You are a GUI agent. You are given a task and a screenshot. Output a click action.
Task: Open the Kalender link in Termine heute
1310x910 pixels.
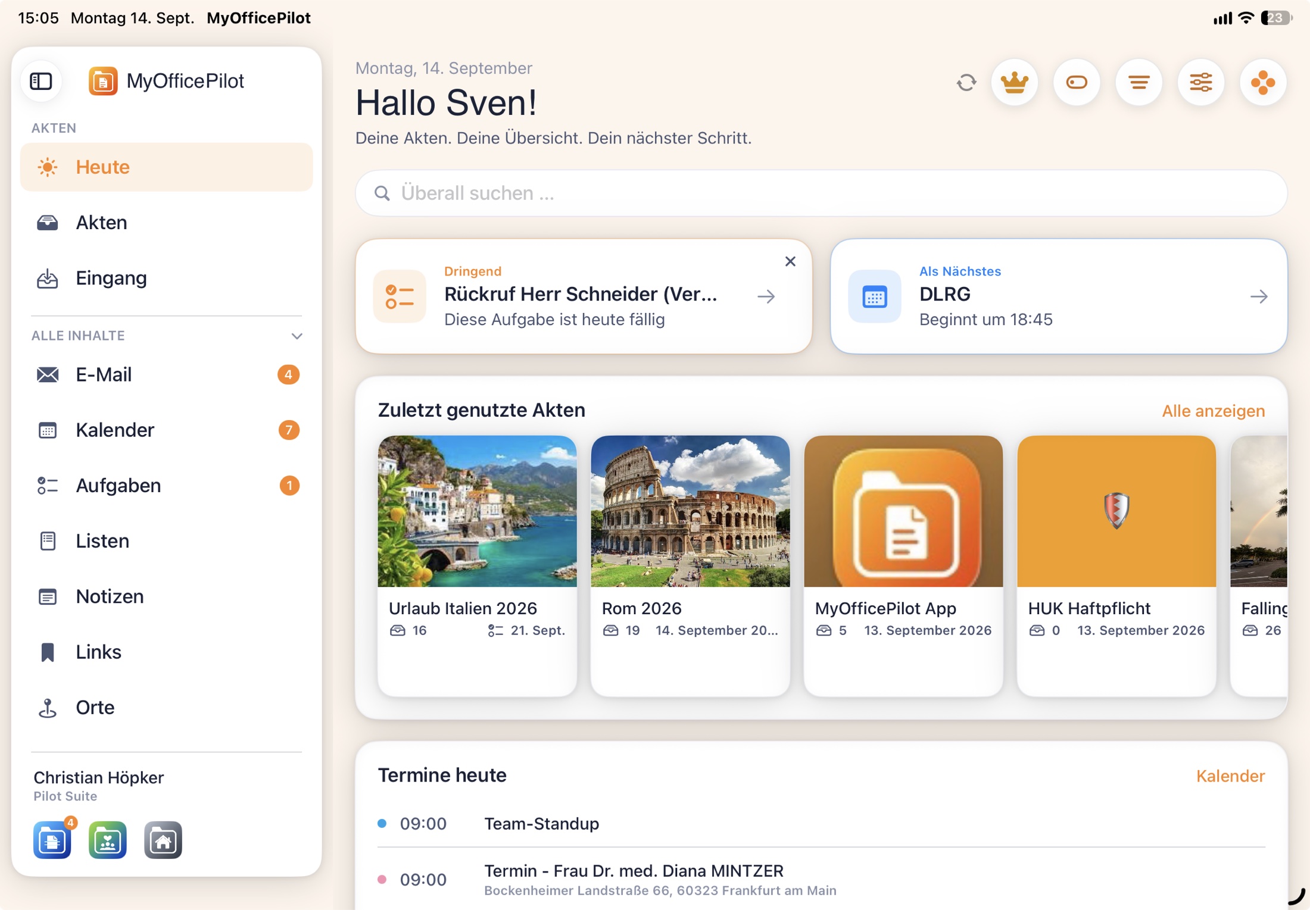pyautogui.click(x=1230, y=776)
